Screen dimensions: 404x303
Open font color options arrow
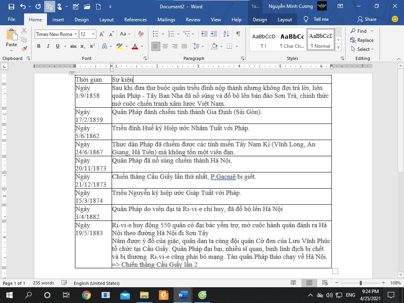pyautogui.click(x=142, y=47)
